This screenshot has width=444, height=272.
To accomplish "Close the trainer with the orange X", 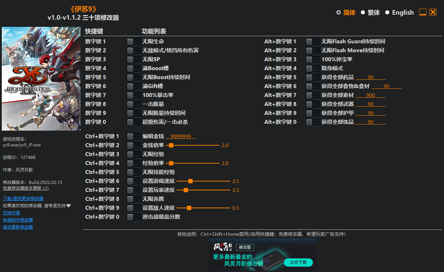I will point(433,12).
